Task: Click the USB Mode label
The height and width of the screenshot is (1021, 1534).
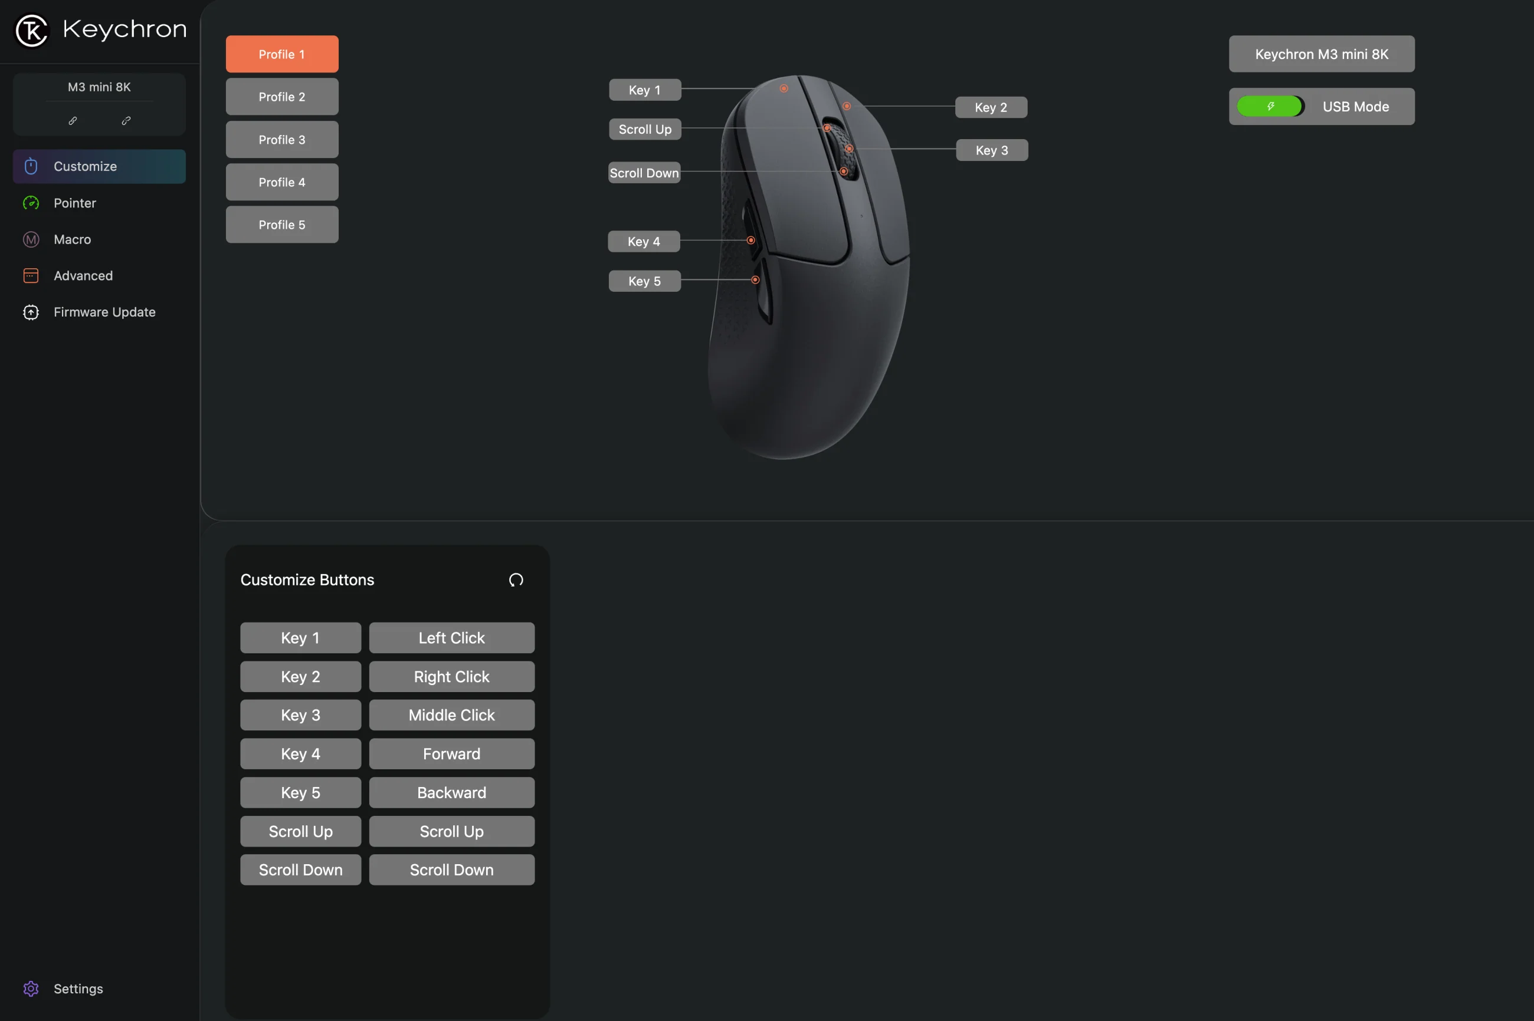Action: click(x=1355, y=106)
